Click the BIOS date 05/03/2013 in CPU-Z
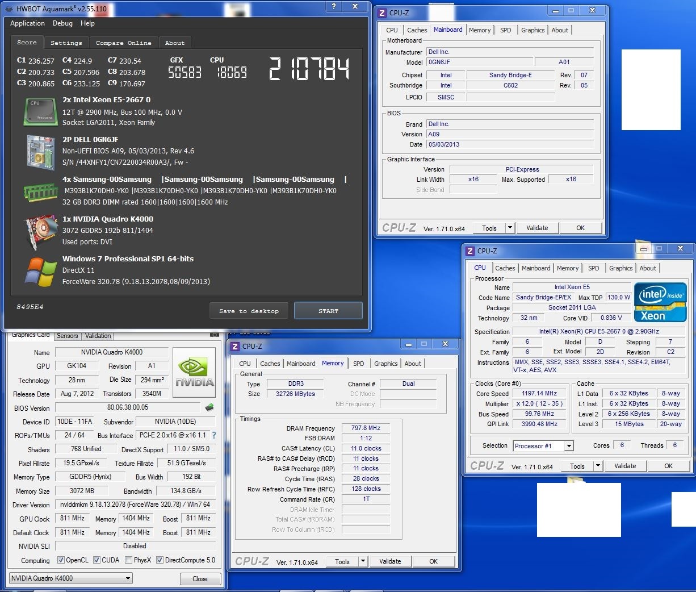Image resolution: width=696 pixels, height=592 pixels. point(510,144)
